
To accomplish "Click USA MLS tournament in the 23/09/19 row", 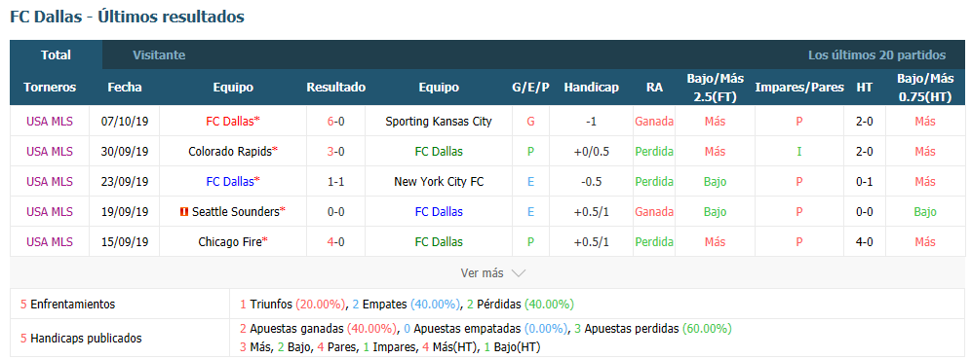I will pos(50,182).
